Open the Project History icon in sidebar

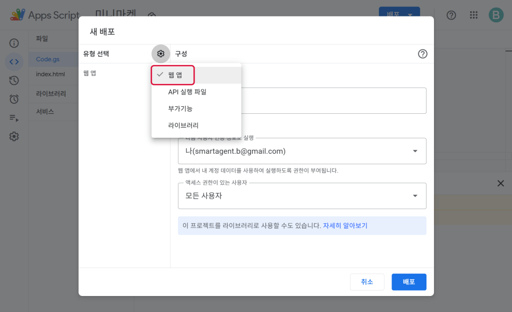(x=14, y=80)
